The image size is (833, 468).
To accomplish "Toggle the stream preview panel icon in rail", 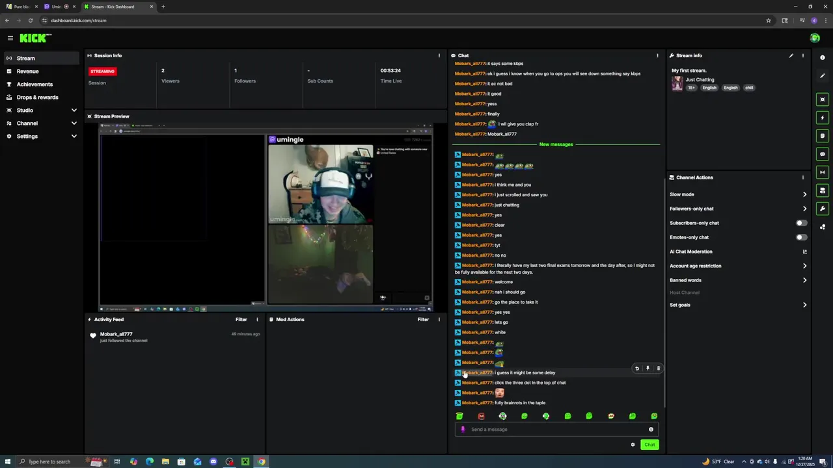I will coord(823,99).
